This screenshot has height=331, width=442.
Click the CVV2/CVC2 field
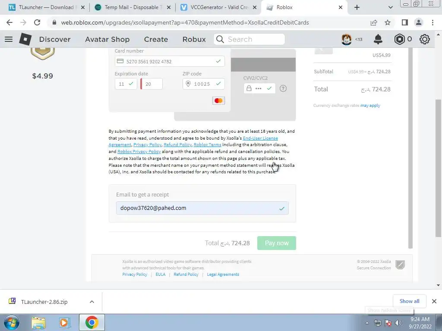259,88
